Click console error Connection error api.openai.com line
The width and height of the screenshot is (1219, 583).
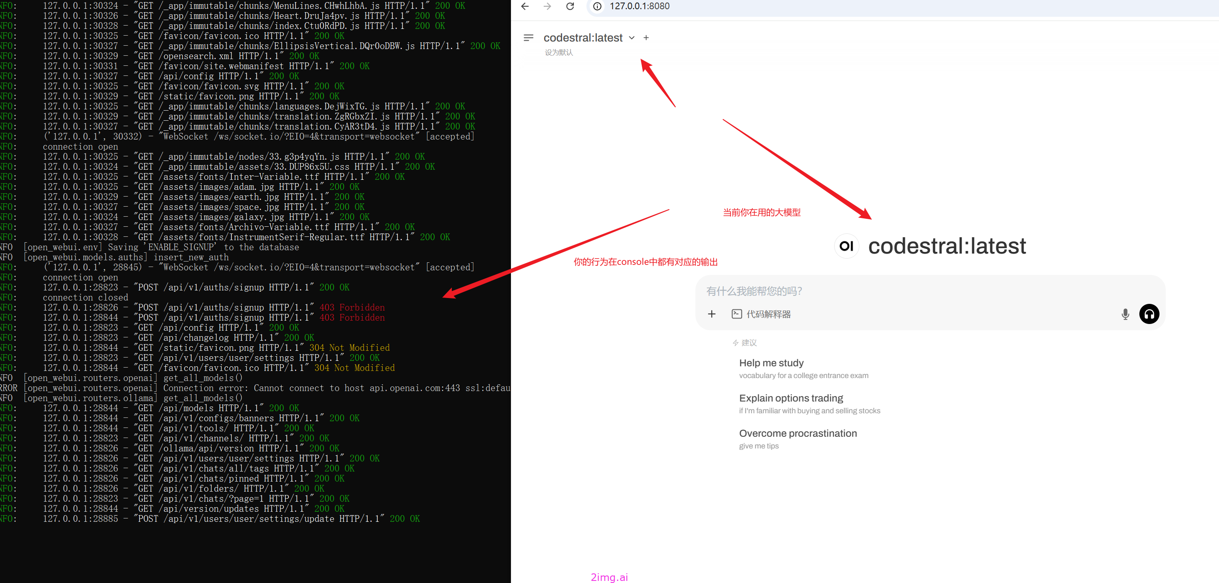256,388
